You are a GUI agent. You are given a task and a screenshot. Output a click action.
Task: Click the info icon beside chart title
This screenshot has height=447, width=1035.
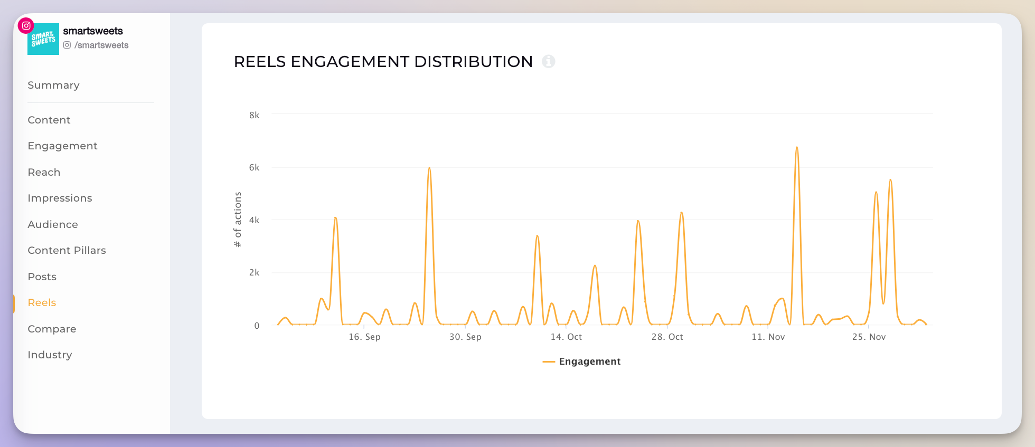coord(549,62)
